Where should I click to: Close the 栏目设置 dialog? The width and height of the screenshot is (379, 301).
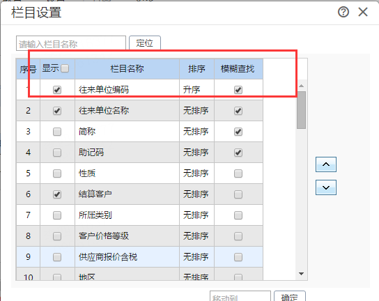[x=363, y=12]
